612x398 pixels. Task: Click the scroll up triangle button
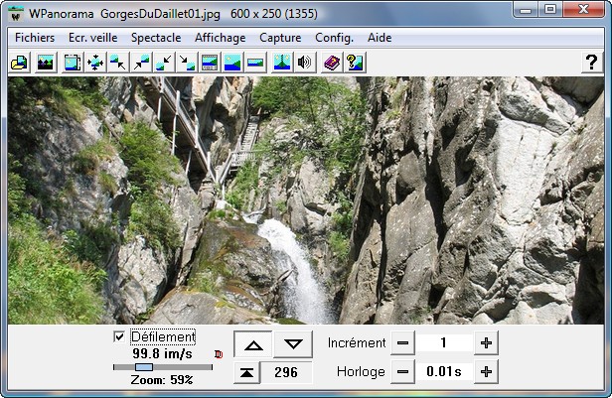253,344
